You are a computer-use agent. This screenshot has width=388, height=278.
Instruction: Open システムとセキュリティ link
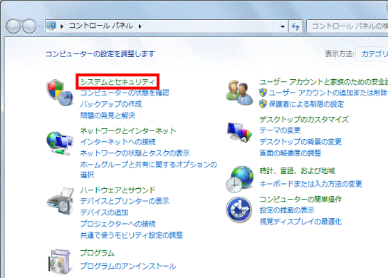117,81
